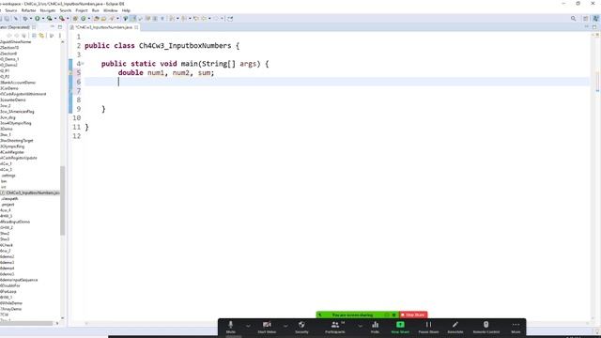Viewport: 601px width, 338px height.
Task: Open the Refactor menu
Action: 28,10
